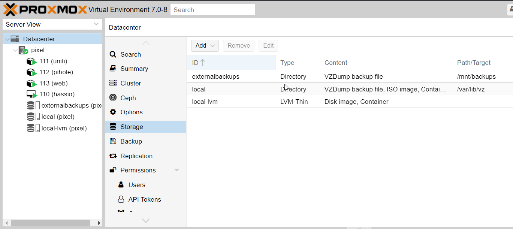Click 'Disk image, Container' content cell

point(356,102)
